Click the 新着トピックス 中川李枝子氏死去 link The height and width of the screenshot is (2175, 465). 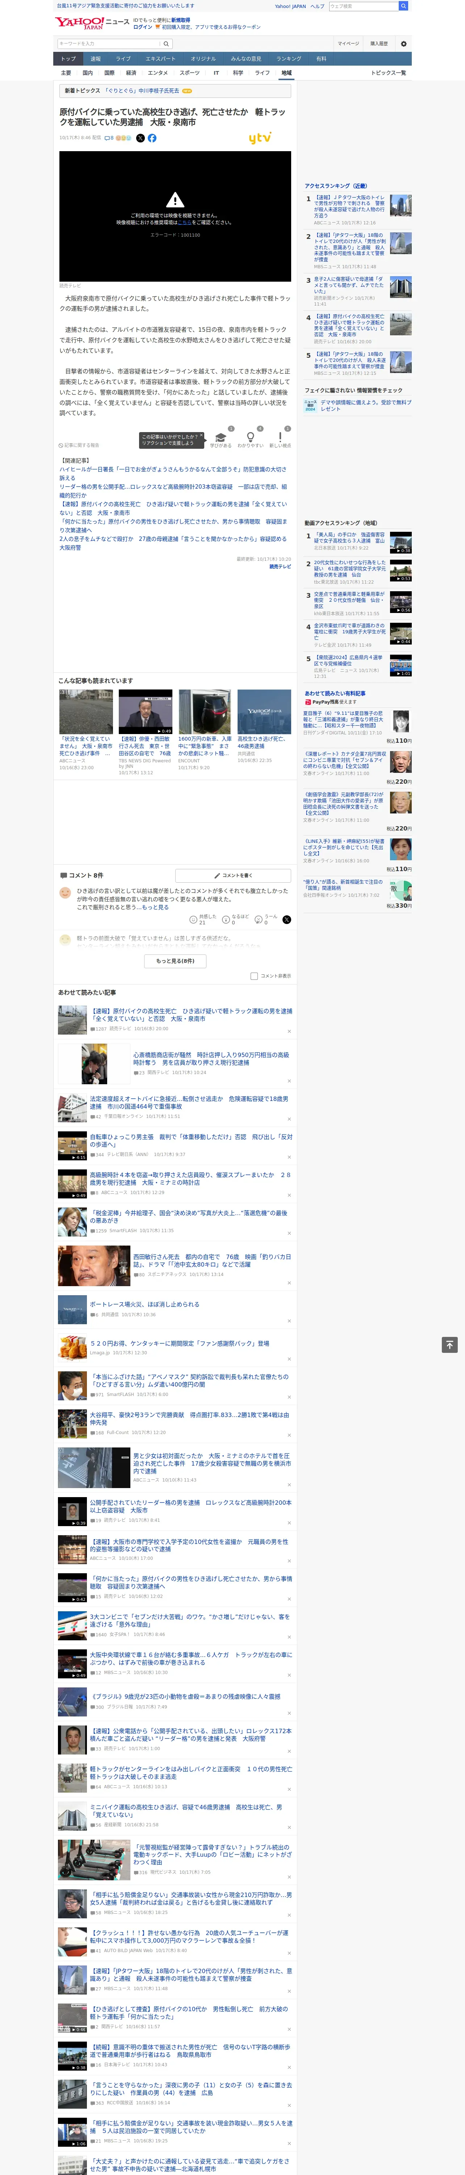pos(142,90)
